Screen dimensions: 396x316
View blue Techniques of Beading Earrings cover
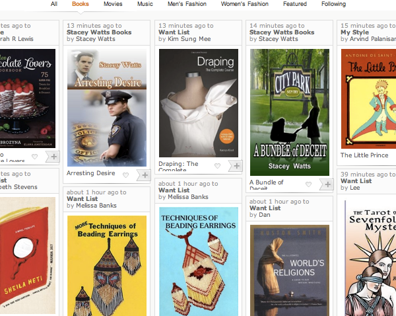click(x=199, y=261)
